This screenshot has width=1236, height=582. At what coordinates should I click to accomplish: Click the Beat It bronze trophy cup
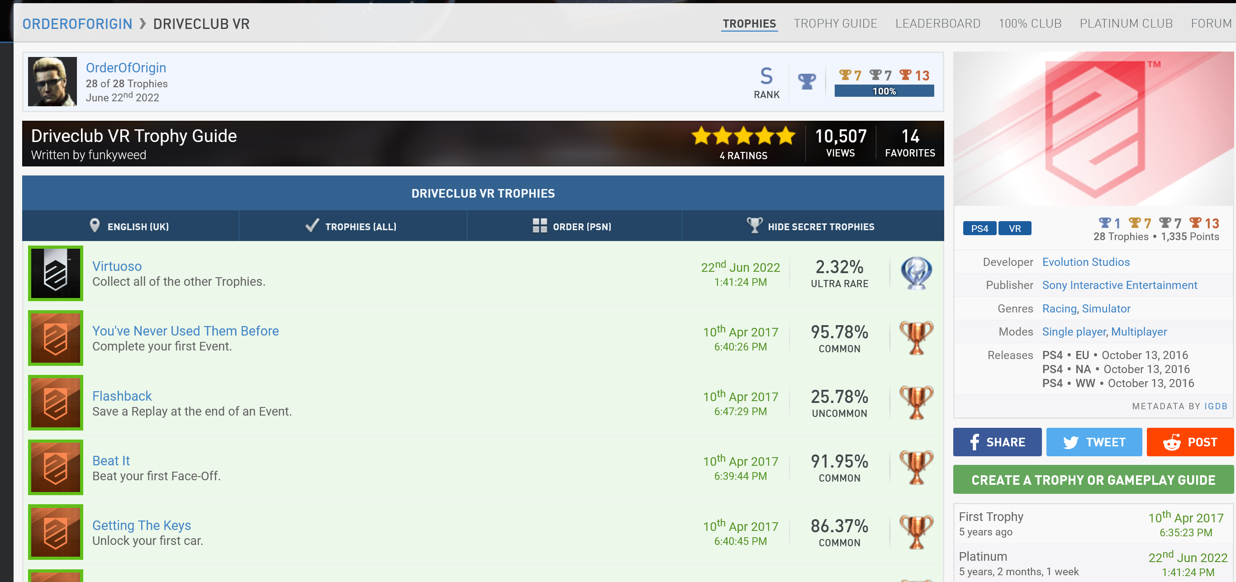916,468
